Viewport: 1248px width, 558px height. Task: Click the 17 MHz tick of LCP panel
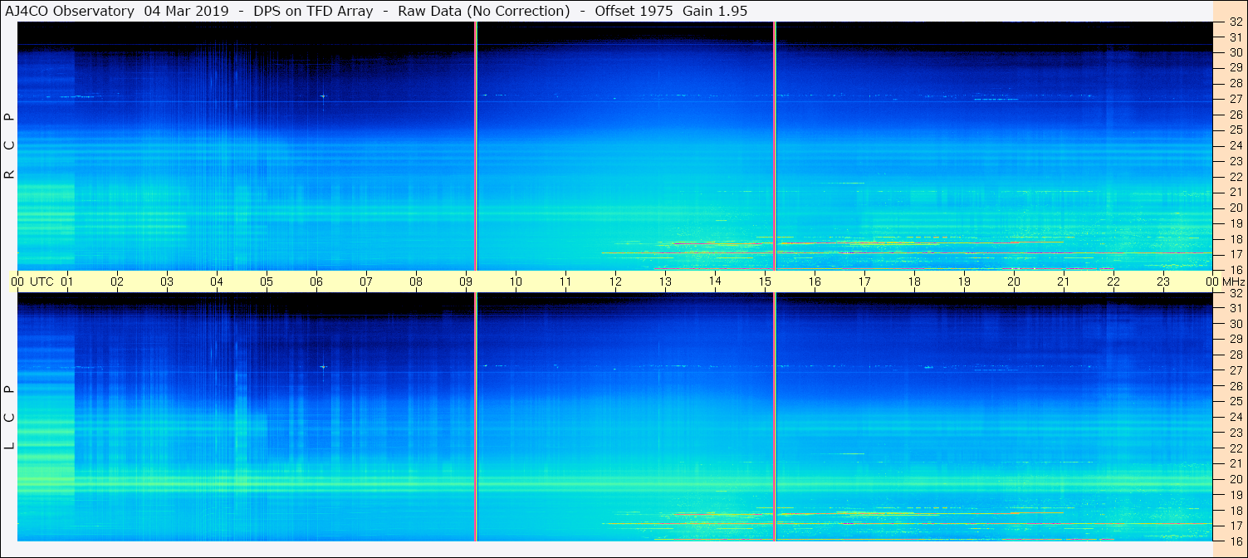pyautogui.click(x=1235, y=526)
